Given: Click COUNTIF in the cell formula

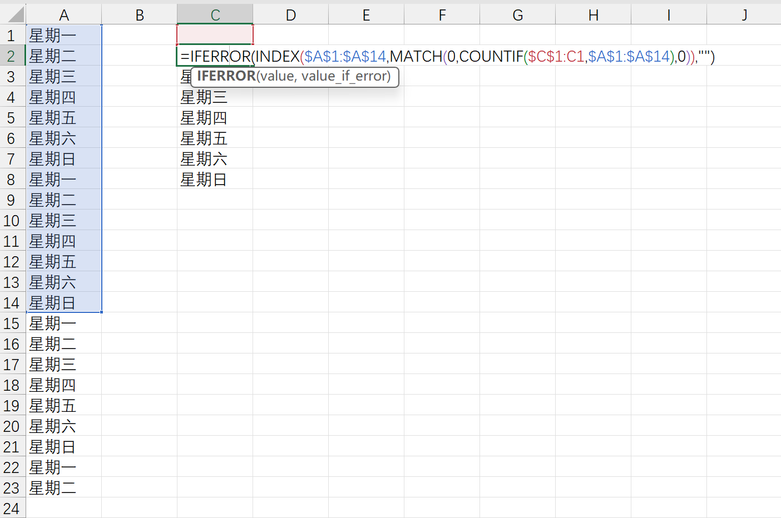Looking at the screenshot, I should click(492, 56).
